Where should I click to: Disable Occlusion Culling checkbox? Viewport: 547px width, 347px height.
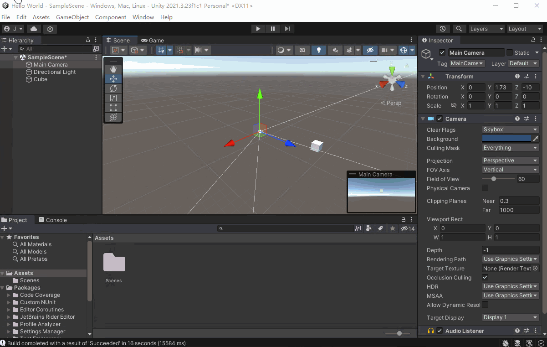click(x=485, y=277)
